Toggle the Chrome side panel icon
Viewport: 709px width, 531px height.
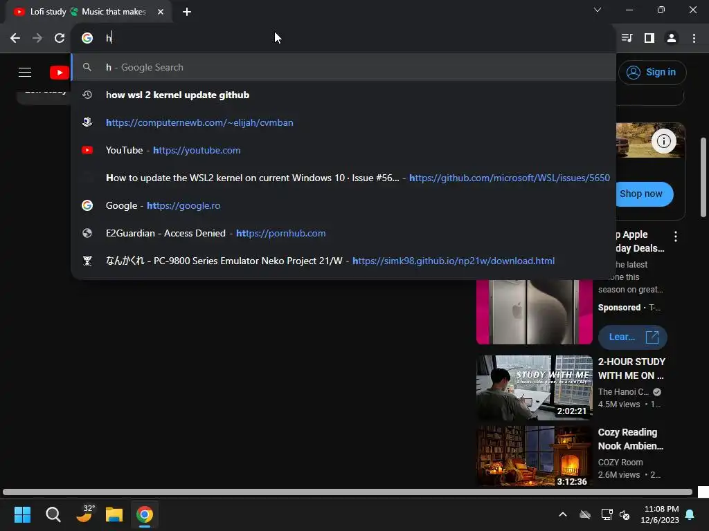click(x=649, y=39)
